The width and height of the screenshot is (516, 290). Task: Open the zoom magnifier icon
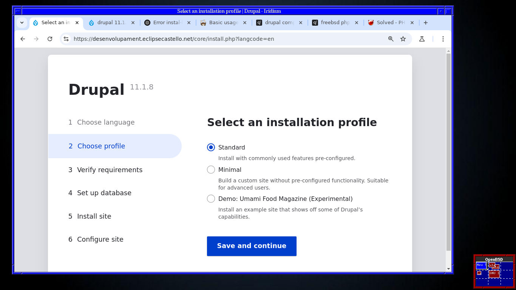coord(391,39)
